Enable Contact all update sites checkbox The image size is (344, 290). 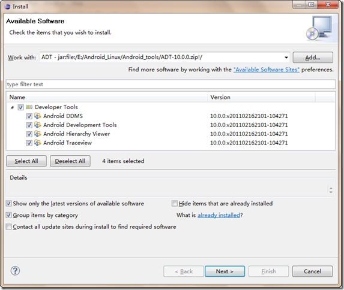pyautogui.click(x=9, y=226)
